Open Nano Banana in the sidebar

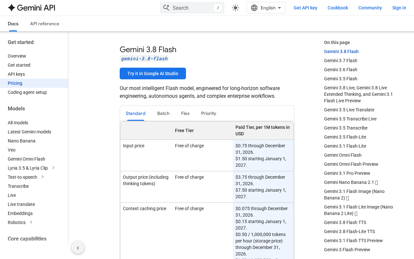coord(22,141)
